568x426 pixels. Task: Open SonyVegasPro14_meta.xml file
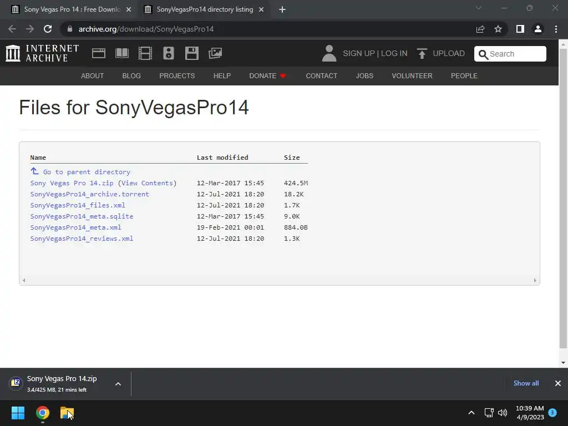tap(75, 227)
